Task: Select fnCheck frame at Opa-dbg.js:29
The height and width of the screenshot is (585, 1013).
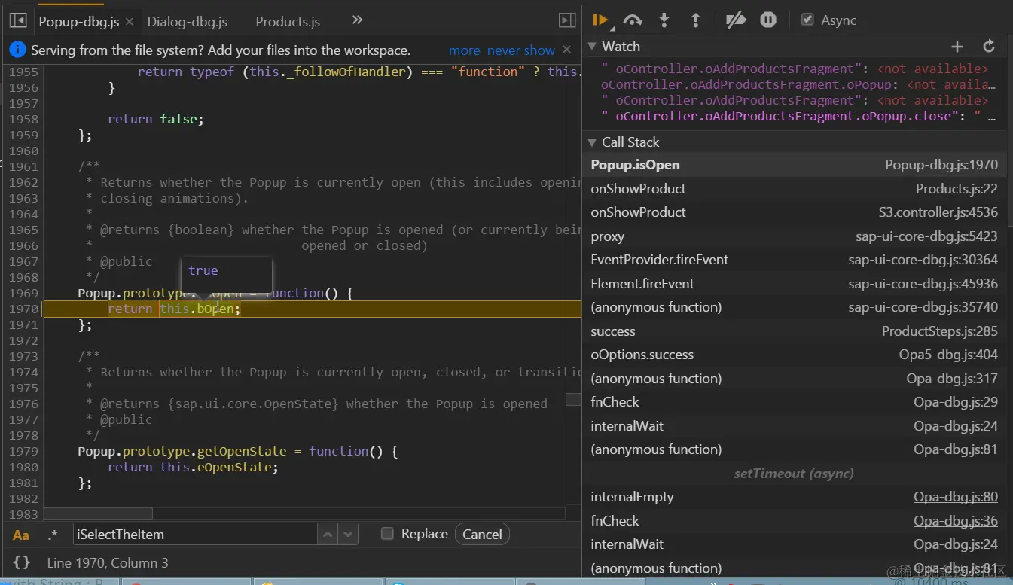Action: pyautogui.click(x=795, y=402)
